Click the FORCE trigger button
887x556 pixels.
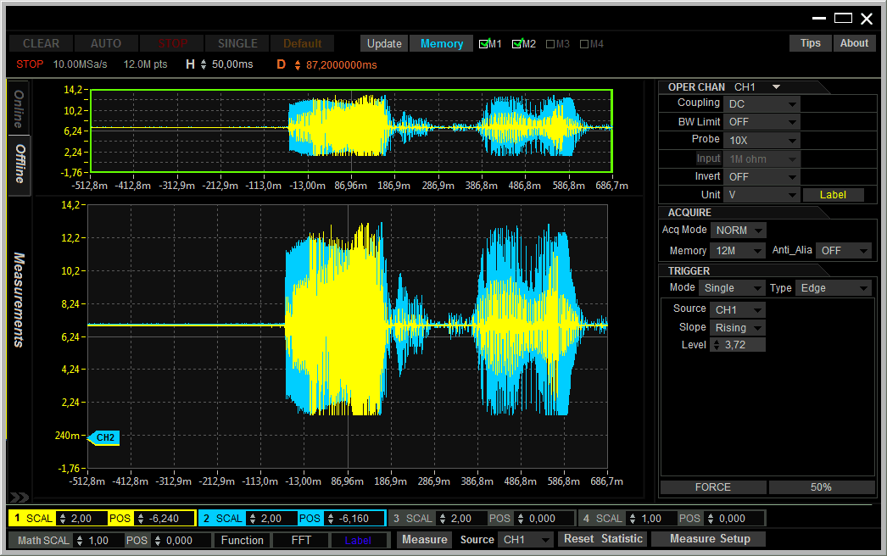point(713,487)
